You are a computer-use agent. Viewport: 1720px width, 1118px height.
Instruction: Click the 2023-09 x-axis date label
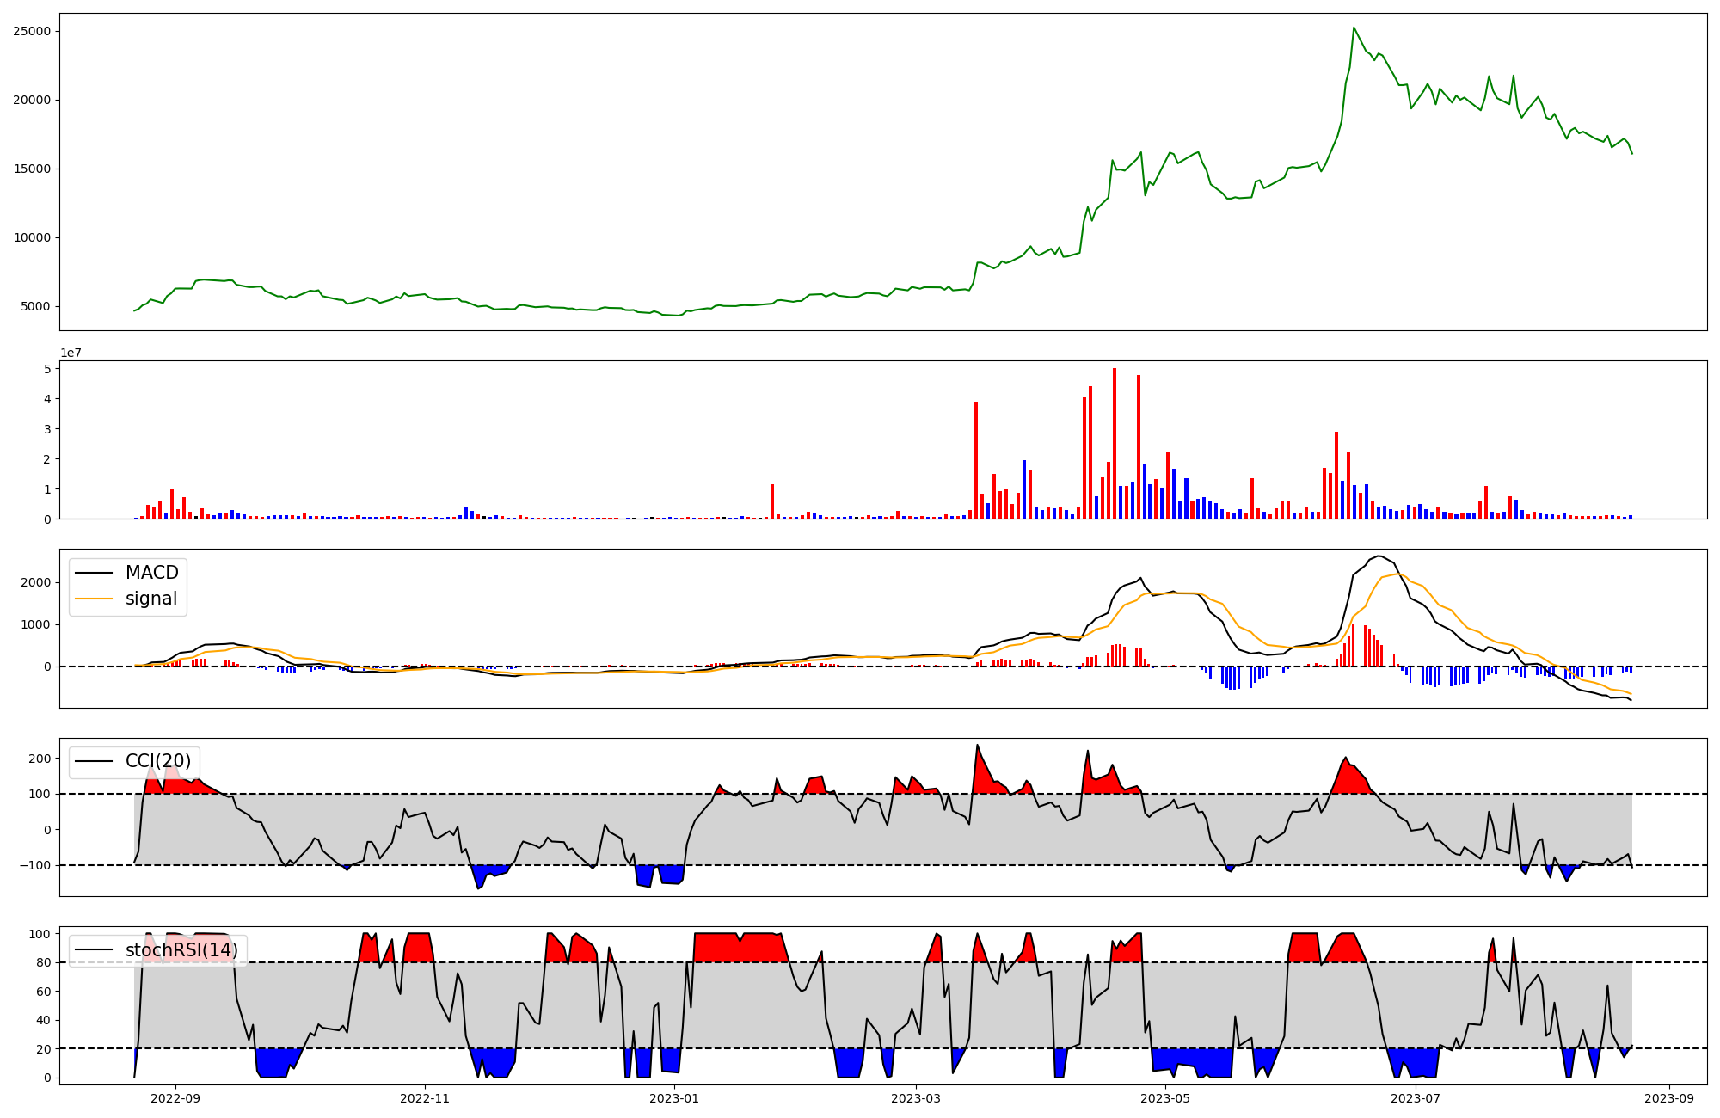click(1669, 1098)
